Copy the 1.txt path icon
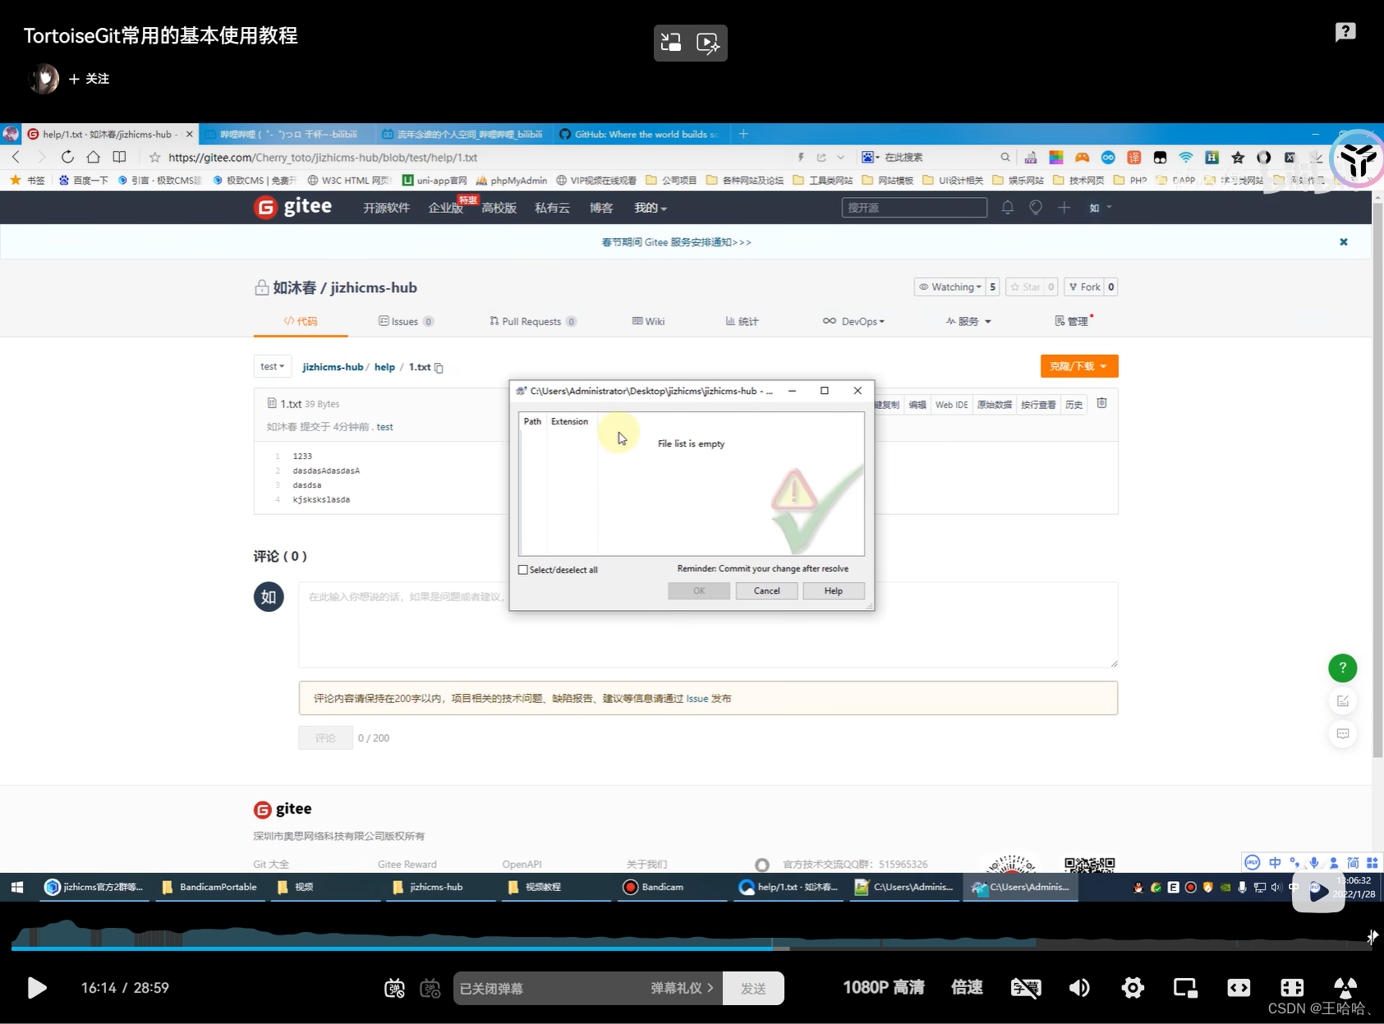This screenshot has height=1024, width=1384. [x=439, y=368]
